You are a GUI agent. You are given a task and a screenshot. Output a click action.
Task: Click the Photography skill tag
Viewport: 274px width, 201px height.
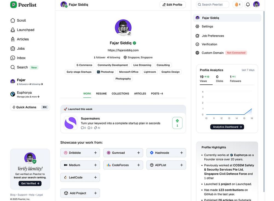(123, 79)
